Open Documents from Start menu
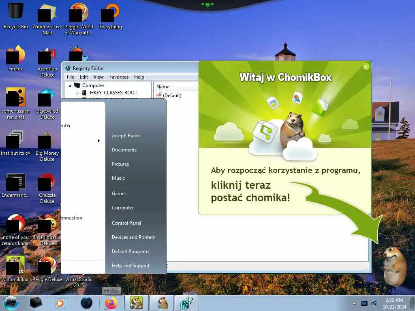The width and height of the screenshot is (415, 311). (124, 150)
